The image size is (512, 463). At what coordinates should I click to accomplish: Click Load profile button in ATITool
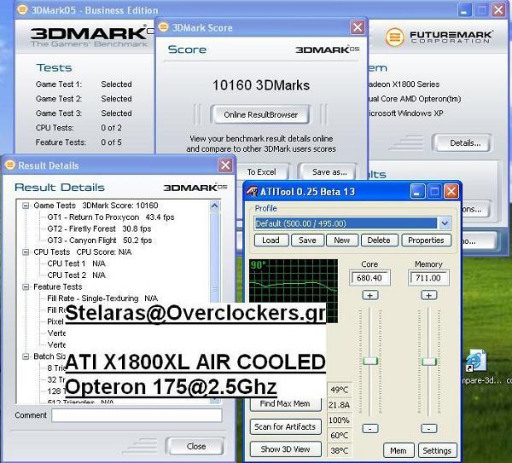click(x=271, y=240)
